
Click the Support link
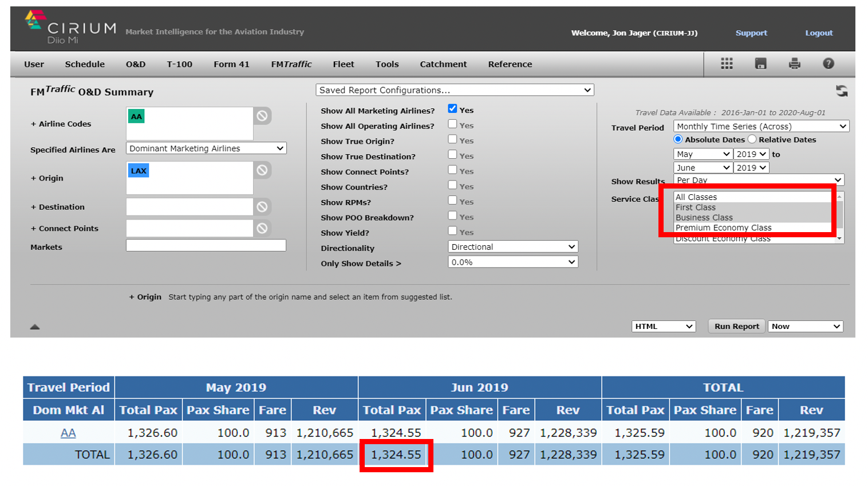point(751,33)
